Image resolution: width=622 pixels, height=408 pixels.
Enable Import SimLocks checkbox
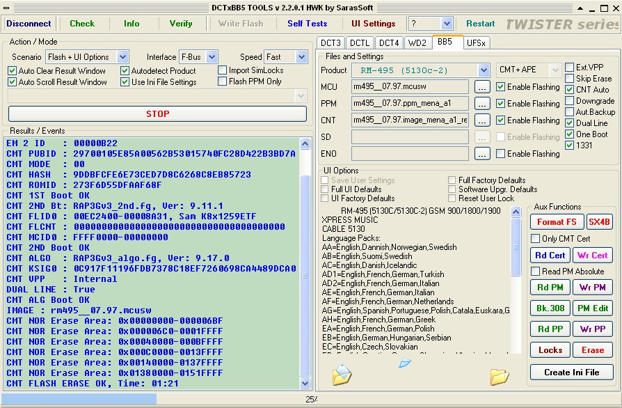coord(223,70)
